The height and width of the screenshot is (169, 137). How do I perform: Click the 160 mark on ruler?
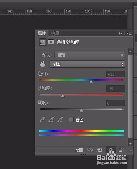click(49, 11)
